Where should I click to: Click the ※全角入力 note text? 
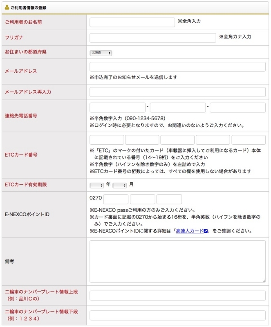tap(189, 21)
